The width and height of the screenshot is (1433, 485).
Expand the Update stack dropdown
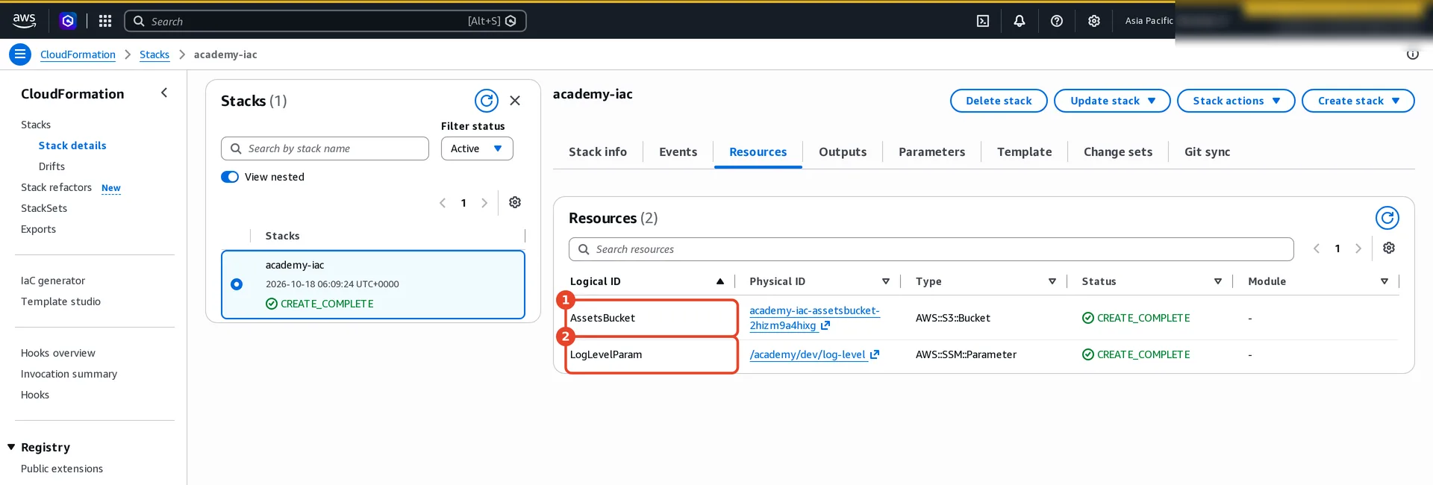[x=1112, y=101]
